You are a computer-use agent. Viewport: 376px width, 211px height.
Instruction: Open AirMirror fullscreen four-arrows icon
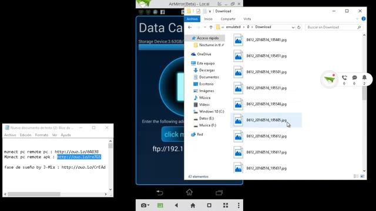(226, 205)
